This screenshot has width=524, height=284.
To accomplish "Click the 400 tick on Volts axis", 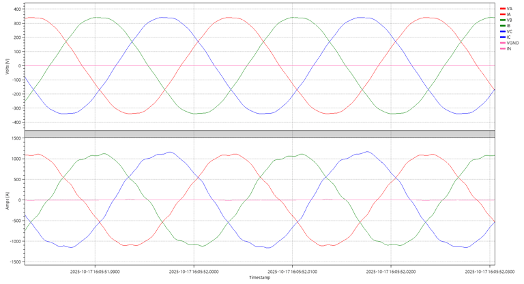I will coord(17,10).
